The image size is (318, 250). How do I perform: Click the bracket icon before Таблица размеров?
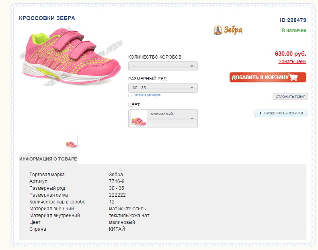[x=130, y=96]
